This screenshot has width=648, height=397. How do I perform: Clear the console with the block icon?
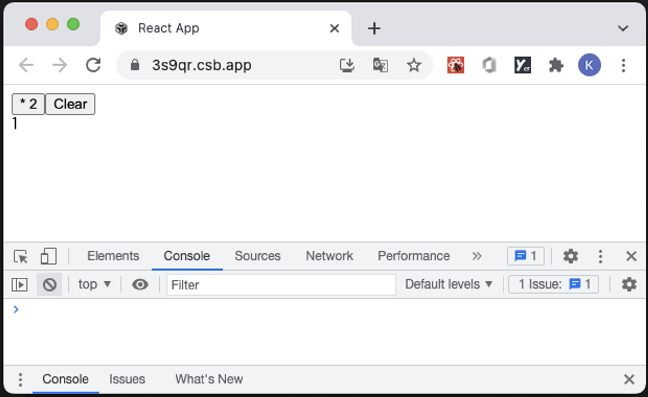[50, 285]
